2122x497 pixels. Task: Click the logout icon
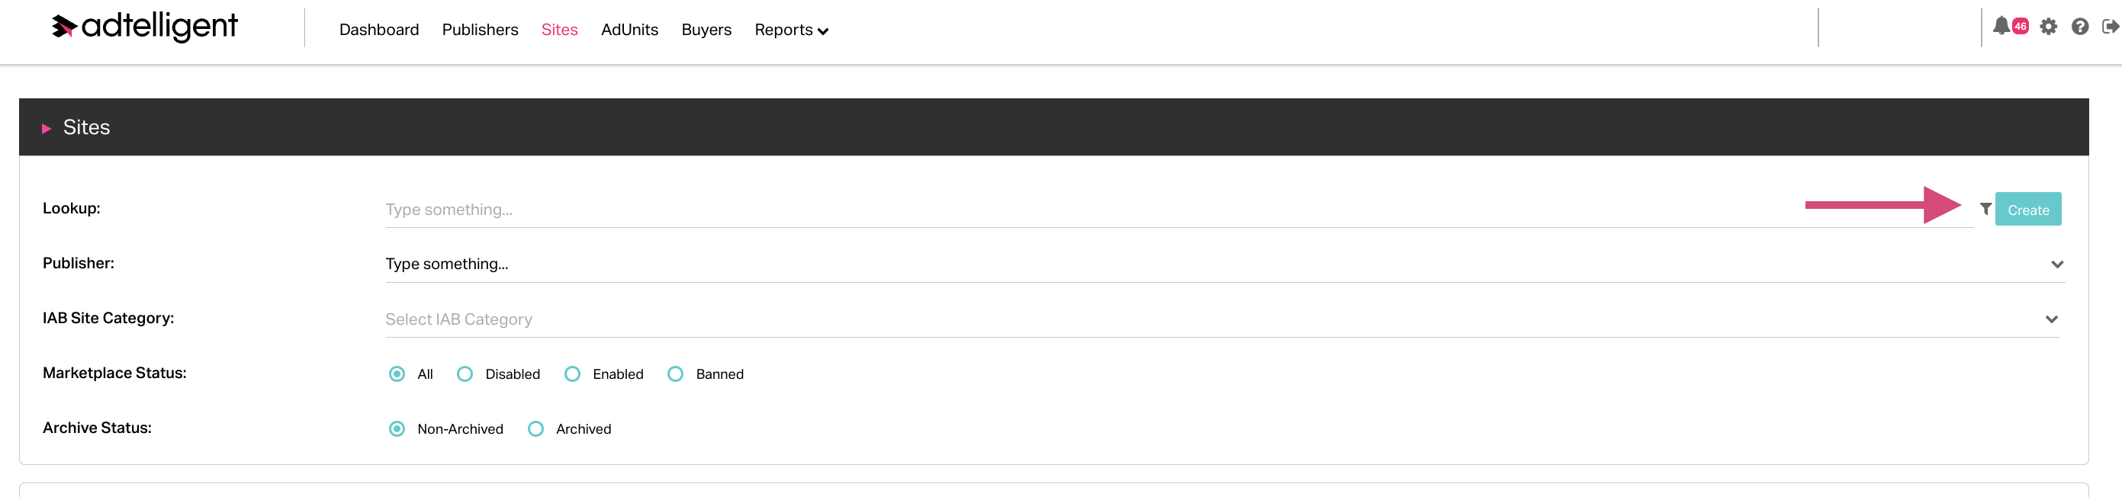(x=2111, y=27)
